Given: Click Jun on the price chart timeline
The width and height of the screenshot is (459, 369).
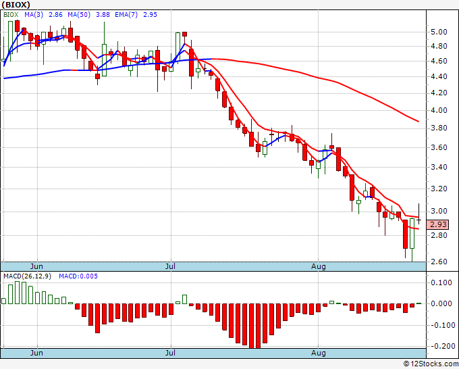Looking at the screenshot, I should [36, 266].
